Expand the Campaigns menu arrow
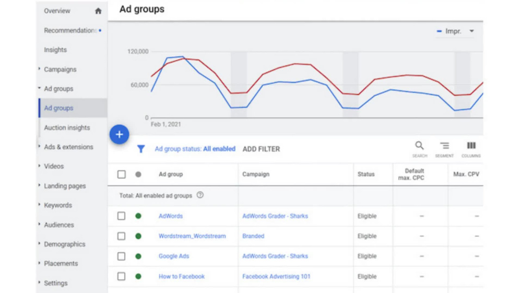 pyautogui.click(x=39, y=69)
